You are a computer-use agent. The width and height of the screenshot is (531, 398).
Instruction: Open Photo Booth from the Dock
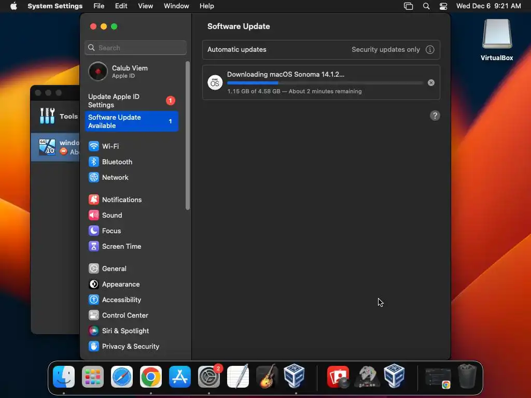[338, 377]
